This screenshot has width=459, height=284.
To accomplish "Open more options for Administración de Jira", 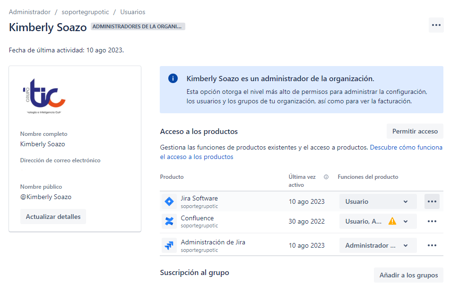I will click(432, 245).
